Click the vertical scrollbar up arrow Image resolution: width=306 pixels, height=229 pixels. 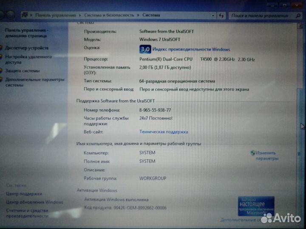[x=300, y=26]
